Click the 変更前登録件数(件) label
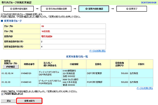This screenshot has width=158, height=105. point(14,42)
